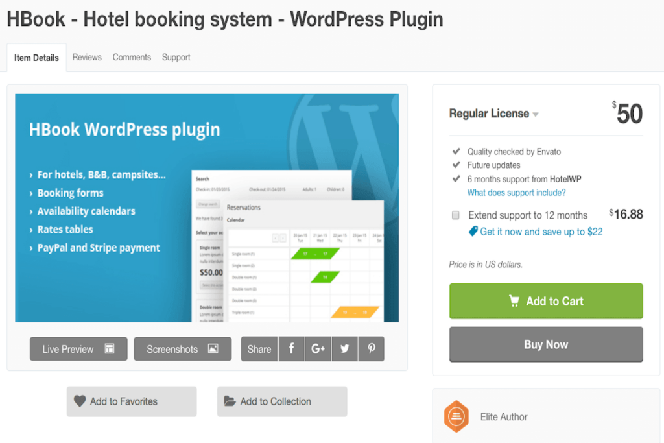Click the green Add to Cart button
The image size is (664, 443).
pos(546,301)
